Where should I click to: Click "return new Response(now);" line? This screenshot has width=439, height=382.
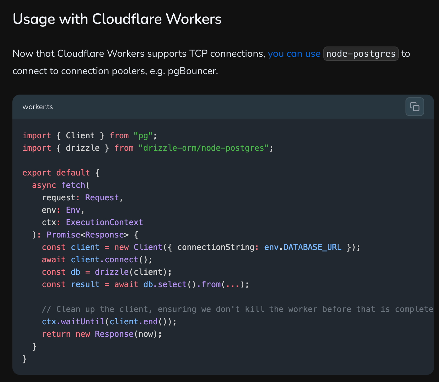coord(102,334)
